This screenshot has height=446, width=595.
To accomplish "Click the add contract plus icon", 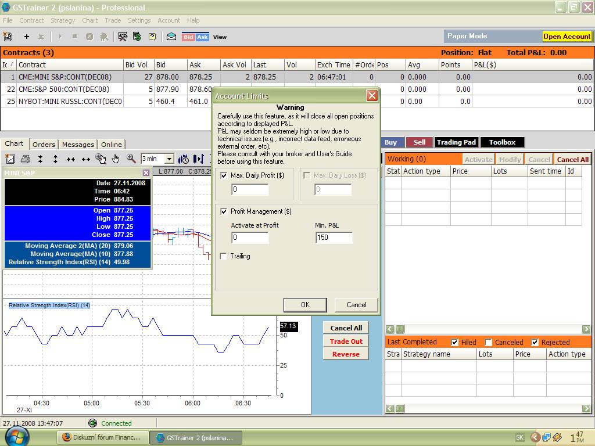I will point(26,37).
